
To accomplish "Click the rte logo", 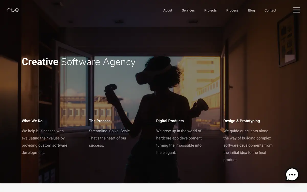I will pyautogui.click(x=13, y=10).
